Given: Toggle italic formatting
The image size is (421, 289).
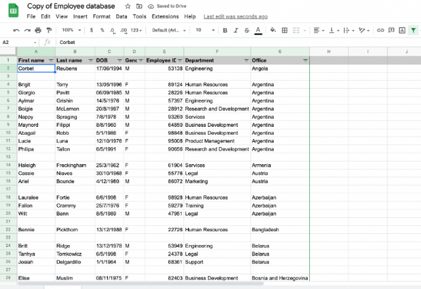Looking at the screenshot, I should [235, 30].
